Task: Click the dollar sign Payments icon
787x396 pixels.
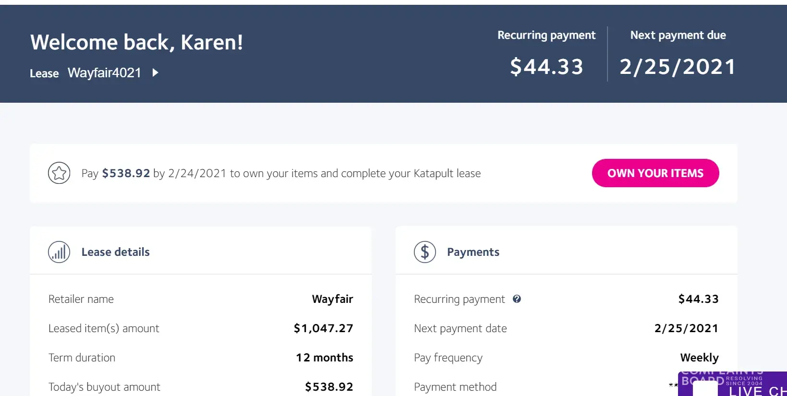Action: pyautogui.click(x=425, y=252)
